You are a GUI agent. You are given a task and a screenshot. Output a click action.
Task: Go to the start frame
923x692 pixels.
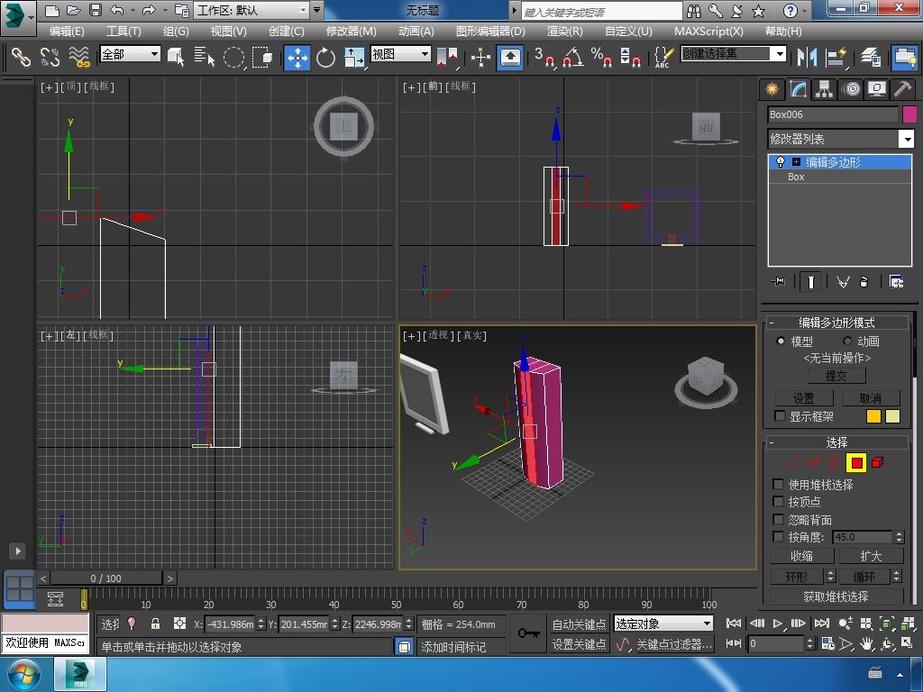pos(734,624)
